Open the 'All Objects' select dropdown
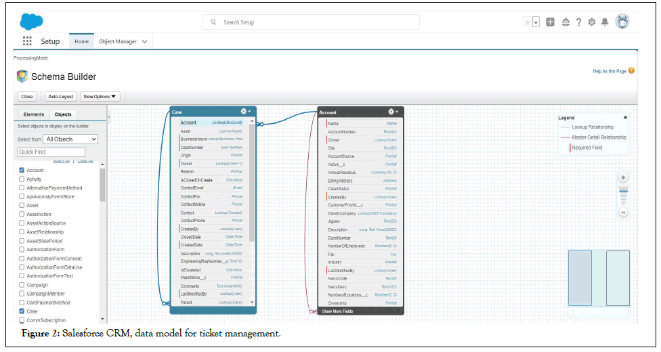661x352 pixels. (x=70, y=139)
